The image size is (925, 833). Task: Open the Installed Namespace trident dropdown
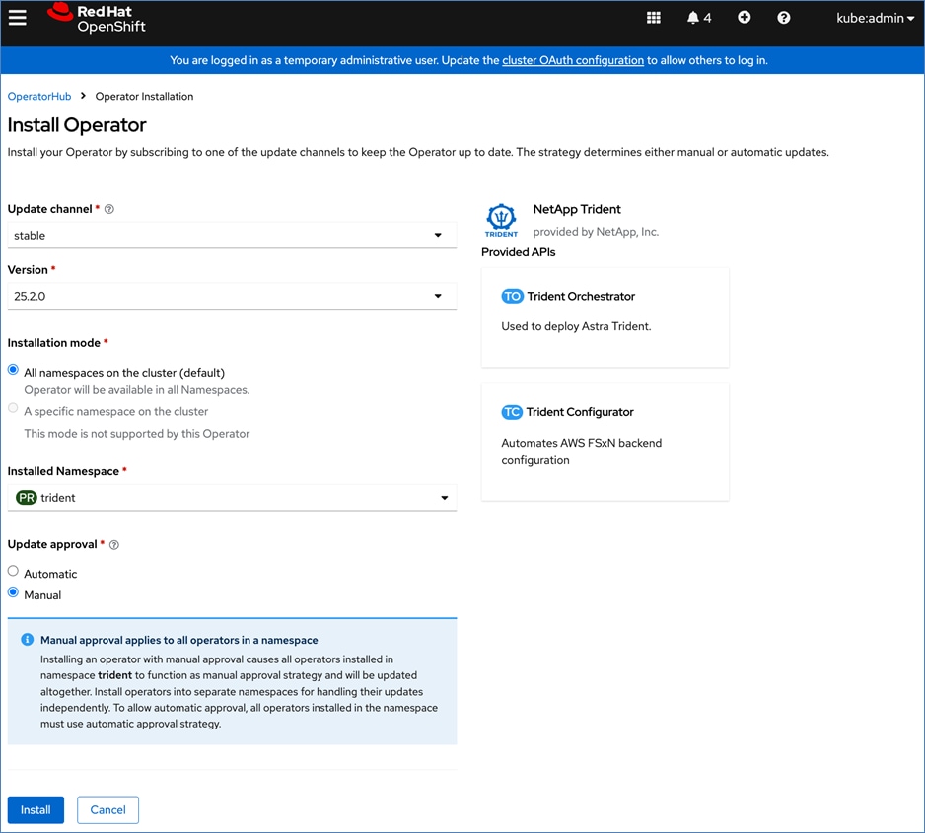(232, 498)
